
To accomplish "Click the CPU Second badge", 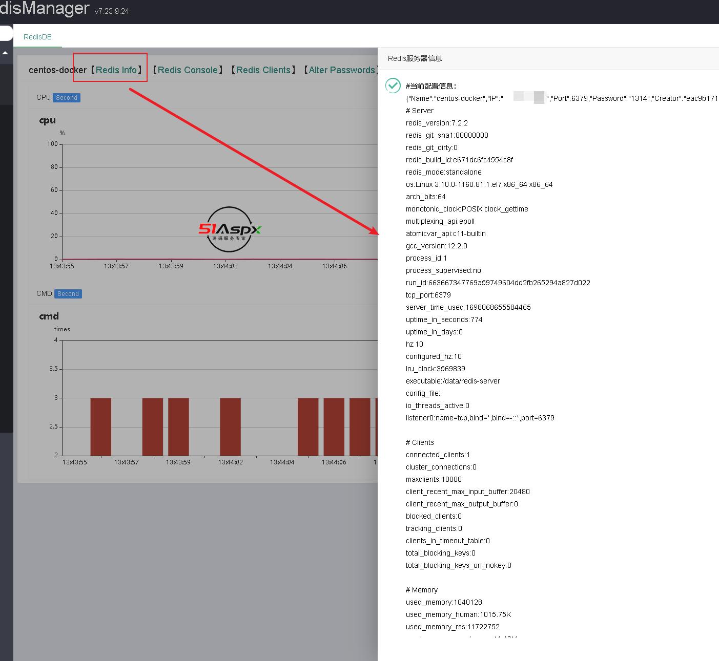I will (x=67, y=98).
